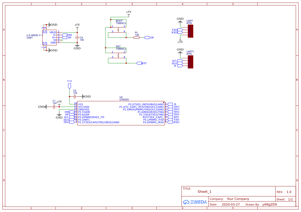
Task: Click the TIN2 net label on U2
Action: coord(176,107)
